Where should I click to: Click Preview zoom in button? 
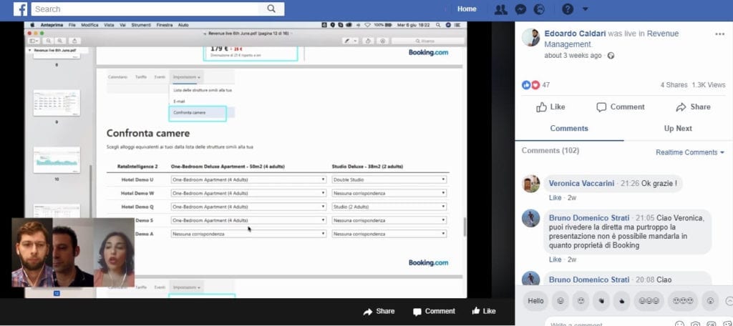point(59,41)
